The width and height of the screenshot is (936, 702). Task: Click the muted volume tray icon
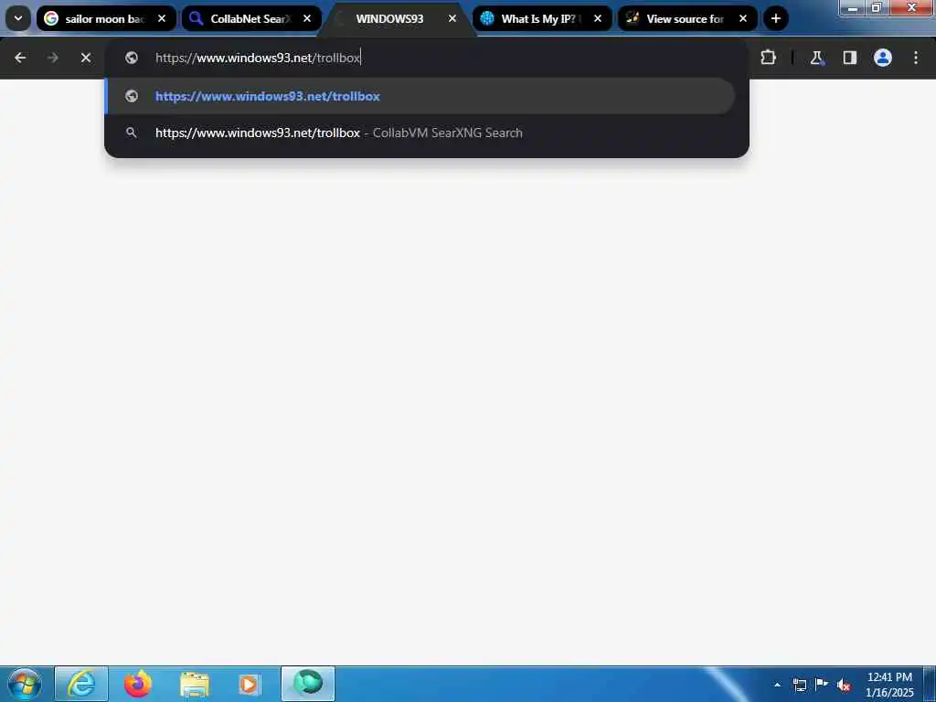coord(844,686)
